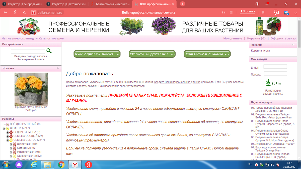Open the reader mode icon beside headphones
Viewport: 301px width, 169px height.
[231, 12]
